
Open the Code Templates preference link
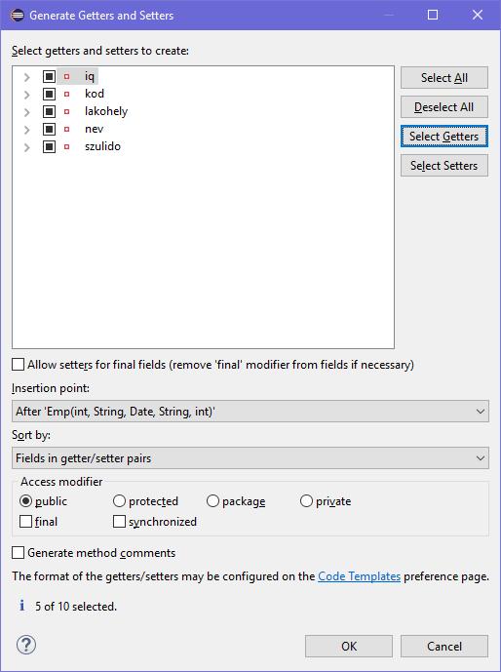[359, 576]
